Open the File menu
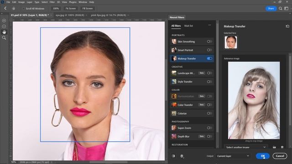This screenshot has height=164, width=292. [x=8, y=2]
